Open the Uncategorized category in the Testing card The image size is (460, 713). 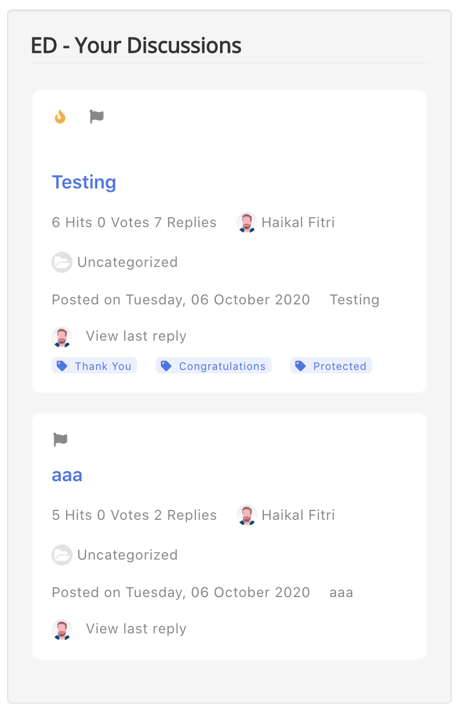click(128, 262)
